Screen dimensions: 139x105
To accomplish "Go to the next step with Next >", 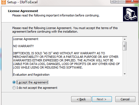I will [102, 99].
